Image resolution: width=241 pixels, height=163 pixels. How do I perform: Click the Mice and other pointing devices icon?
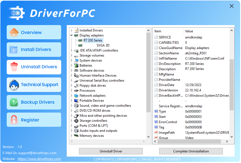coord(76,116)
